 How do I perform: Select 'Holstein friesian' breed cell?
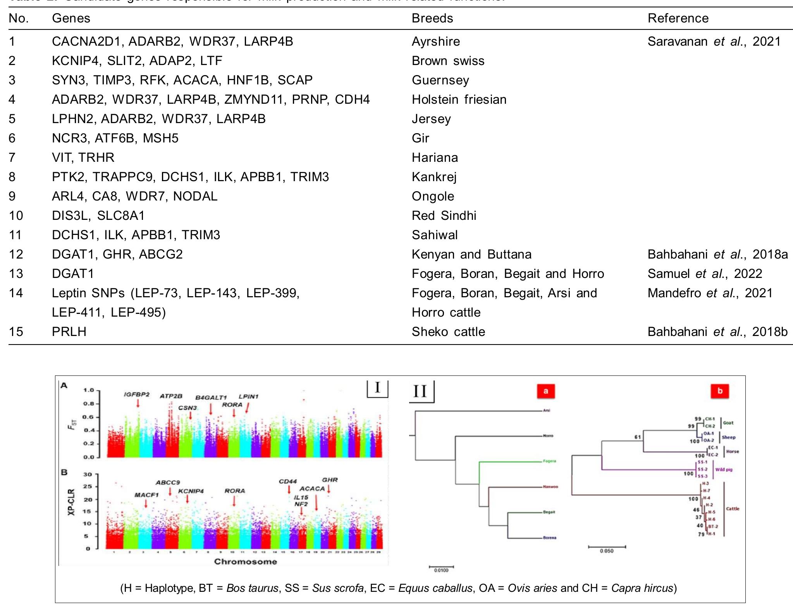click(x=459, y=99)
